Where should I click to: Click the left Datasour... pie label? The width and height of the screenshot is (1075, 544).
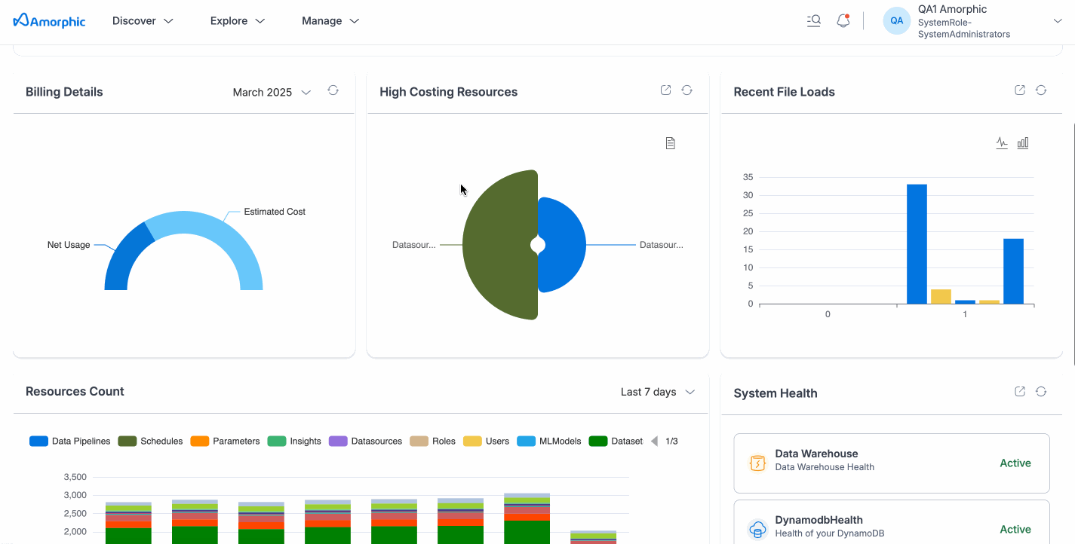pyautogui.click(x=413, y=245)
